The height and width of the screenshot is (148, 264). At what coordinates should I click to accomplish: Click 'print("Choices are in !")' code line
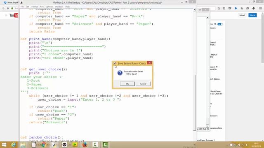[x=56, y=50]
